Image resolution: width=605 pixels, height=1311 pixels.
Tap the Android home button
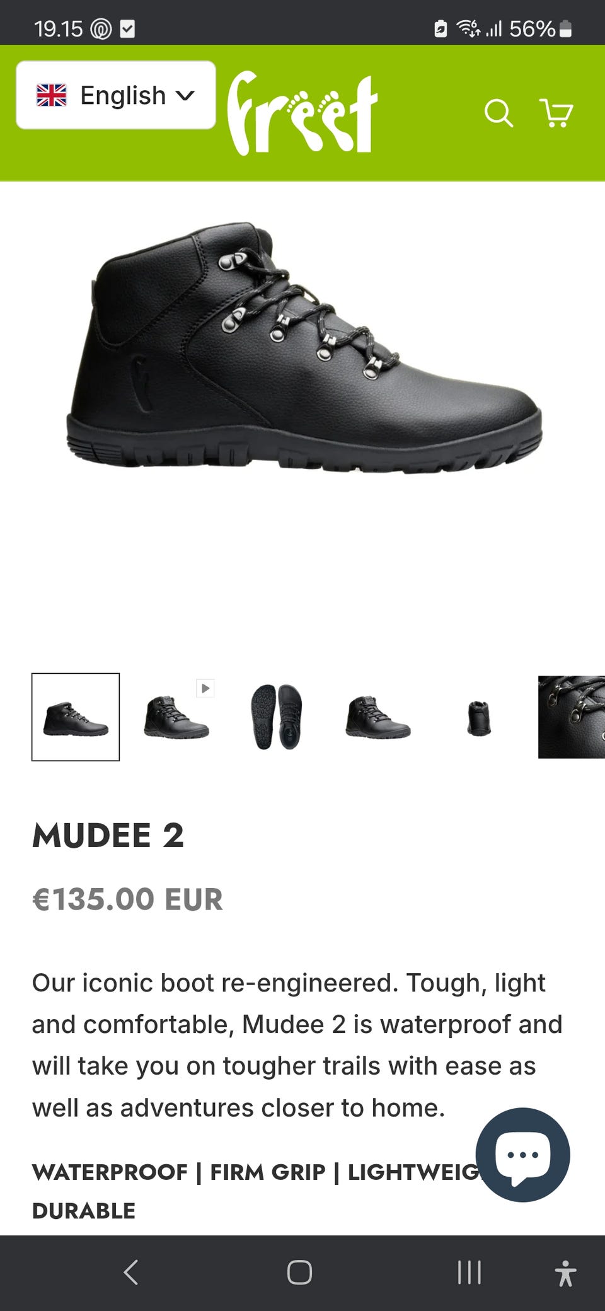tap(299, 1272)
